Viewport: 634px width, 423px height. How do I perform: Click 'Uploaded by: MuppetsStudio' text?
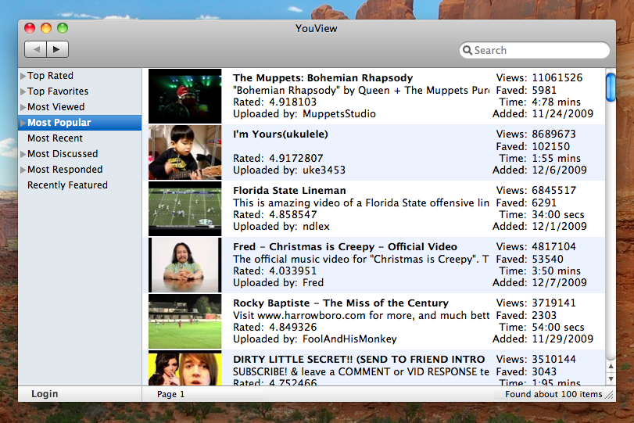tap(304, 113)
